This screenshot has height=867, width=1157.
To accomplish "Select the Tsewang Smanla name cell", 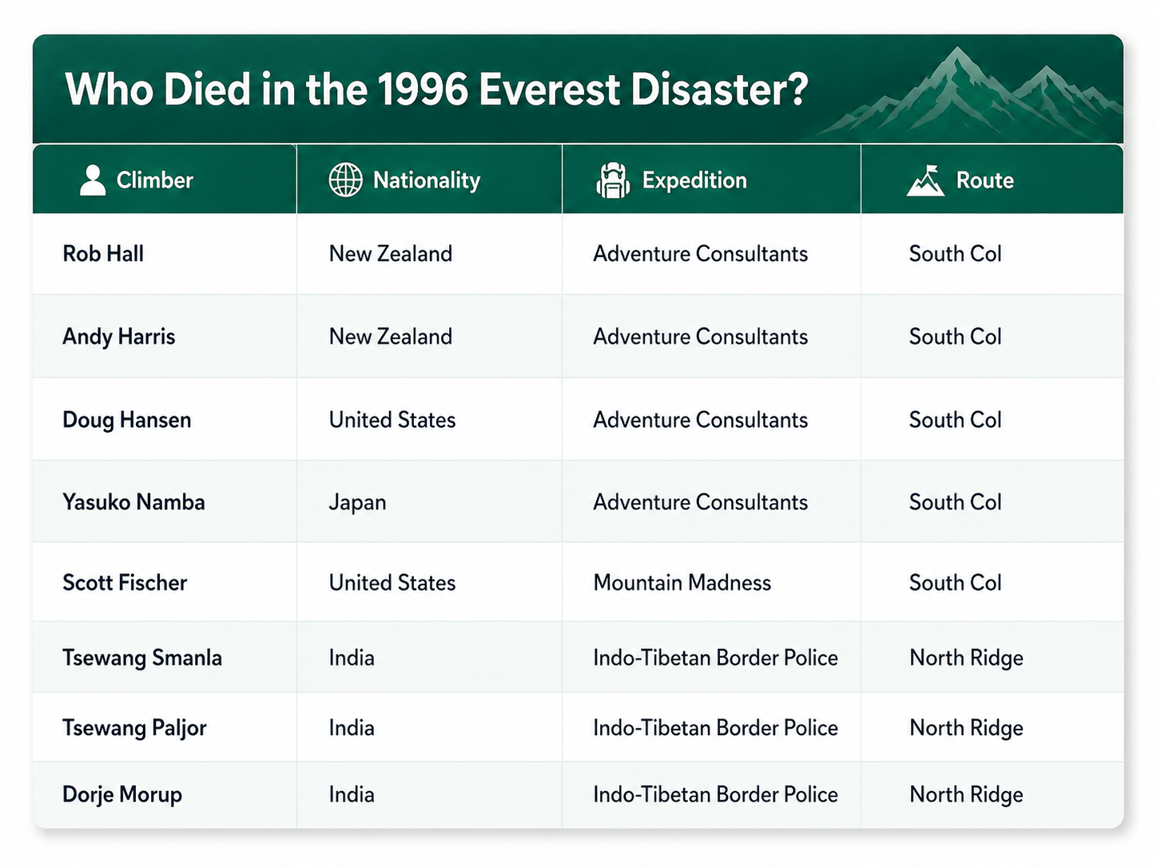I will [165, 658].
